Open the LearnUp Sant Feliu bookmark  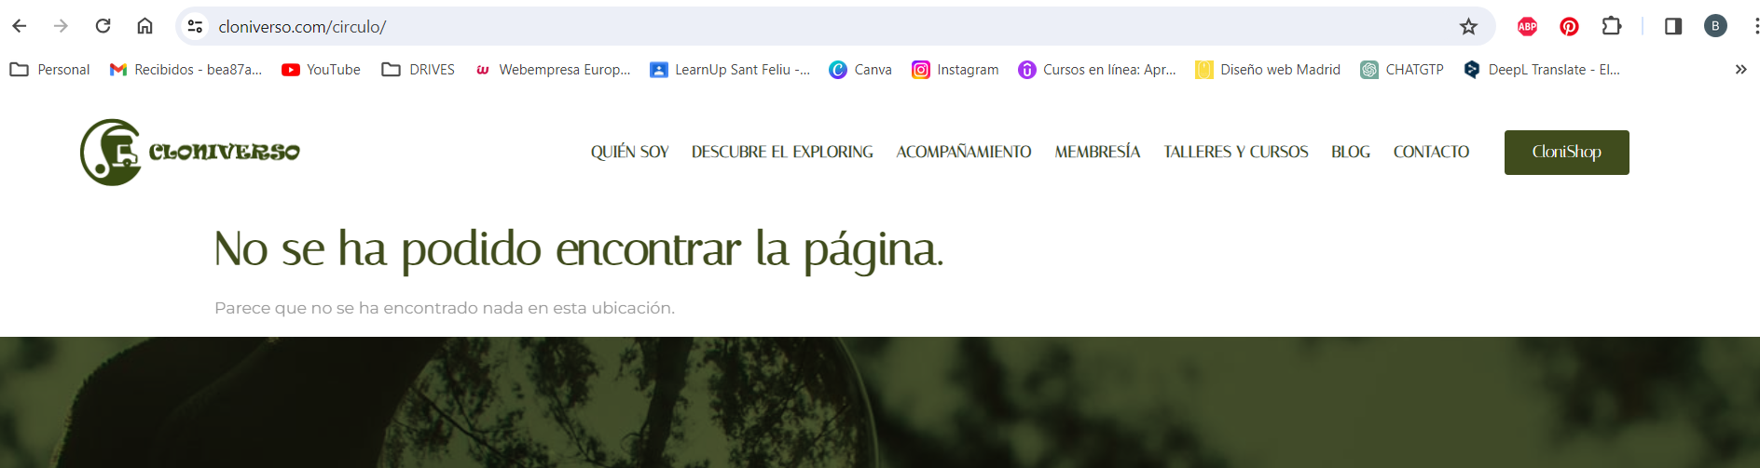[730, 70]
